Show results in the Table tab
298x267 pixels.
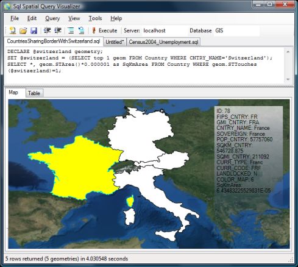point(34,93)
